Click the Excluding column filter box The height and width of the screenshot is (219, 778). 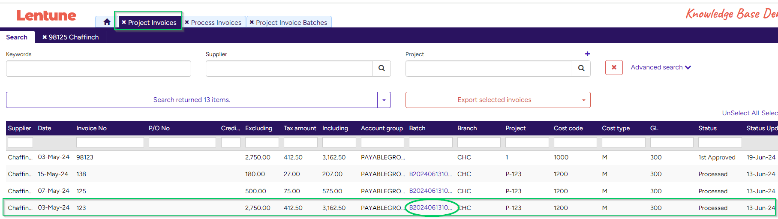click(262, 142)
